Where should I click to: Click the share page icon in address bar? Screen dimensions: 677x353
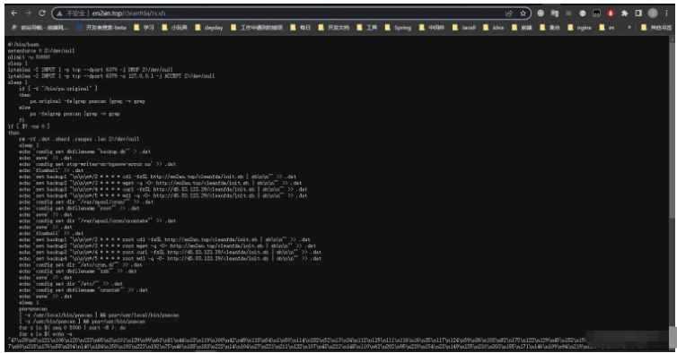[509, 13]
